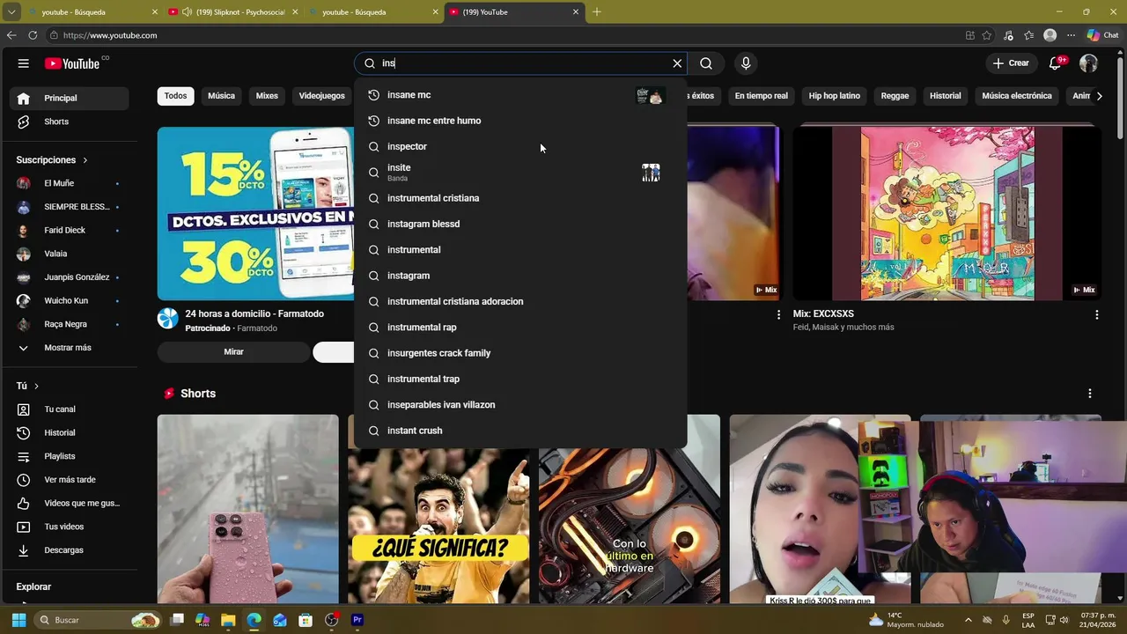The width and height of the screenshot is (1127, 634).
Task: Open Playlists in the sidebar
Action: [x=70, y=456]
